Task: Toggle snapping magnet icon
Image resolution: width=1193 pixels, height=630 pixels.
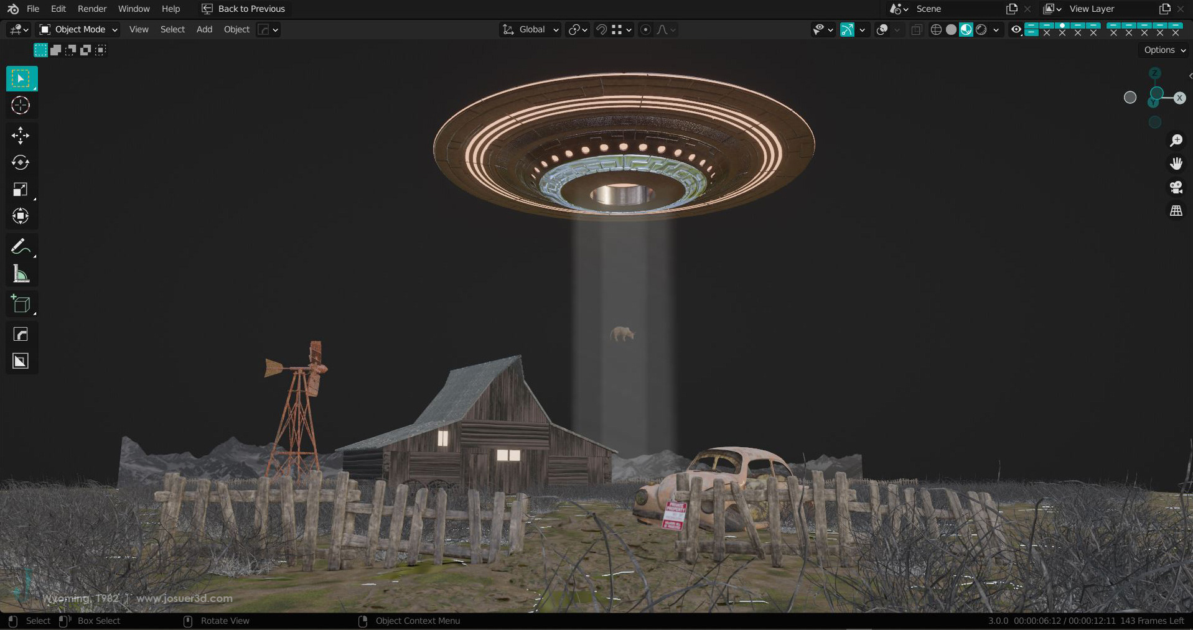Action: pyautogui.click(x=601, y=29)
